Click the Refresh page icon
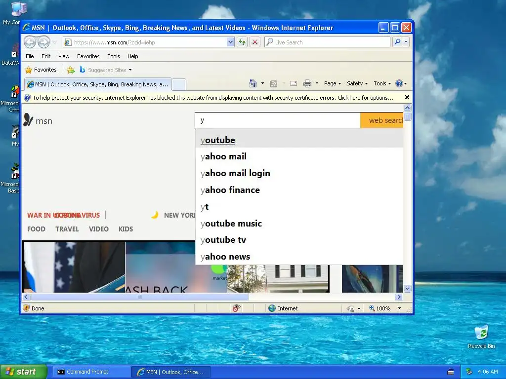506x379 pixels. [x=242, y=42]
